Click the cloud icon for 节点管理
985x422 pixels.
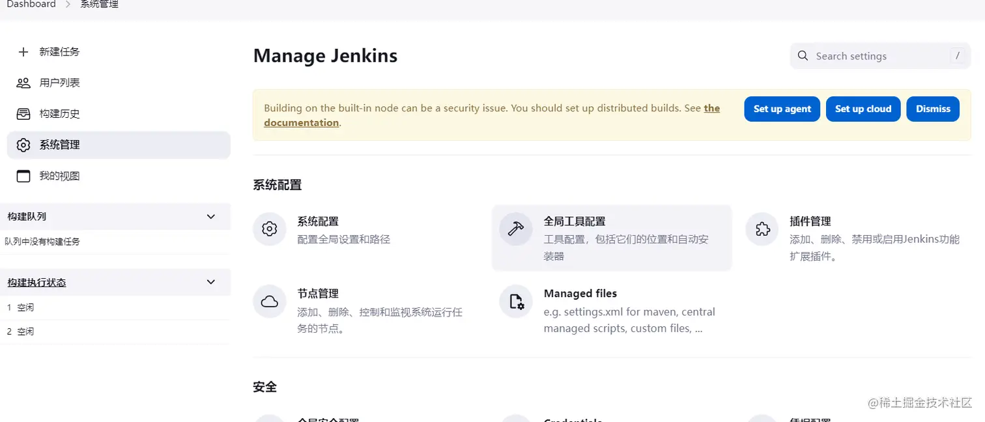pos(270,302)
